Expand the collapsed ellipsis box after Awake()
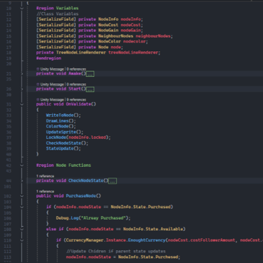This screenshot has width=263, height=263. click(x=90, y=74)
